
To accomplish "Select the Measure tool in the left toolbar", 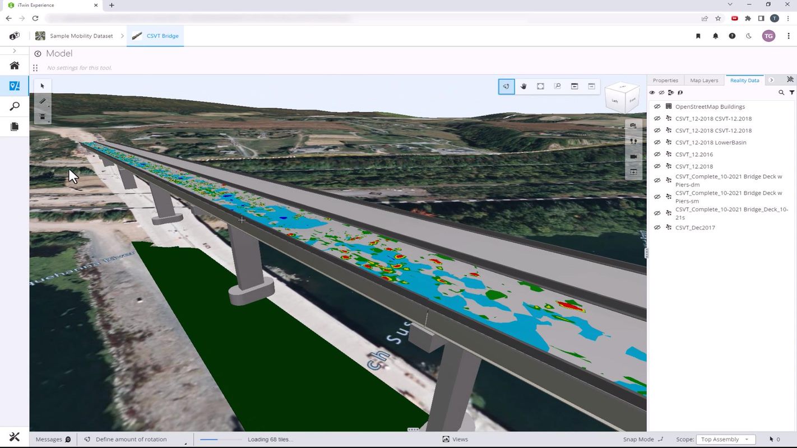I will [x=42, y=101].
